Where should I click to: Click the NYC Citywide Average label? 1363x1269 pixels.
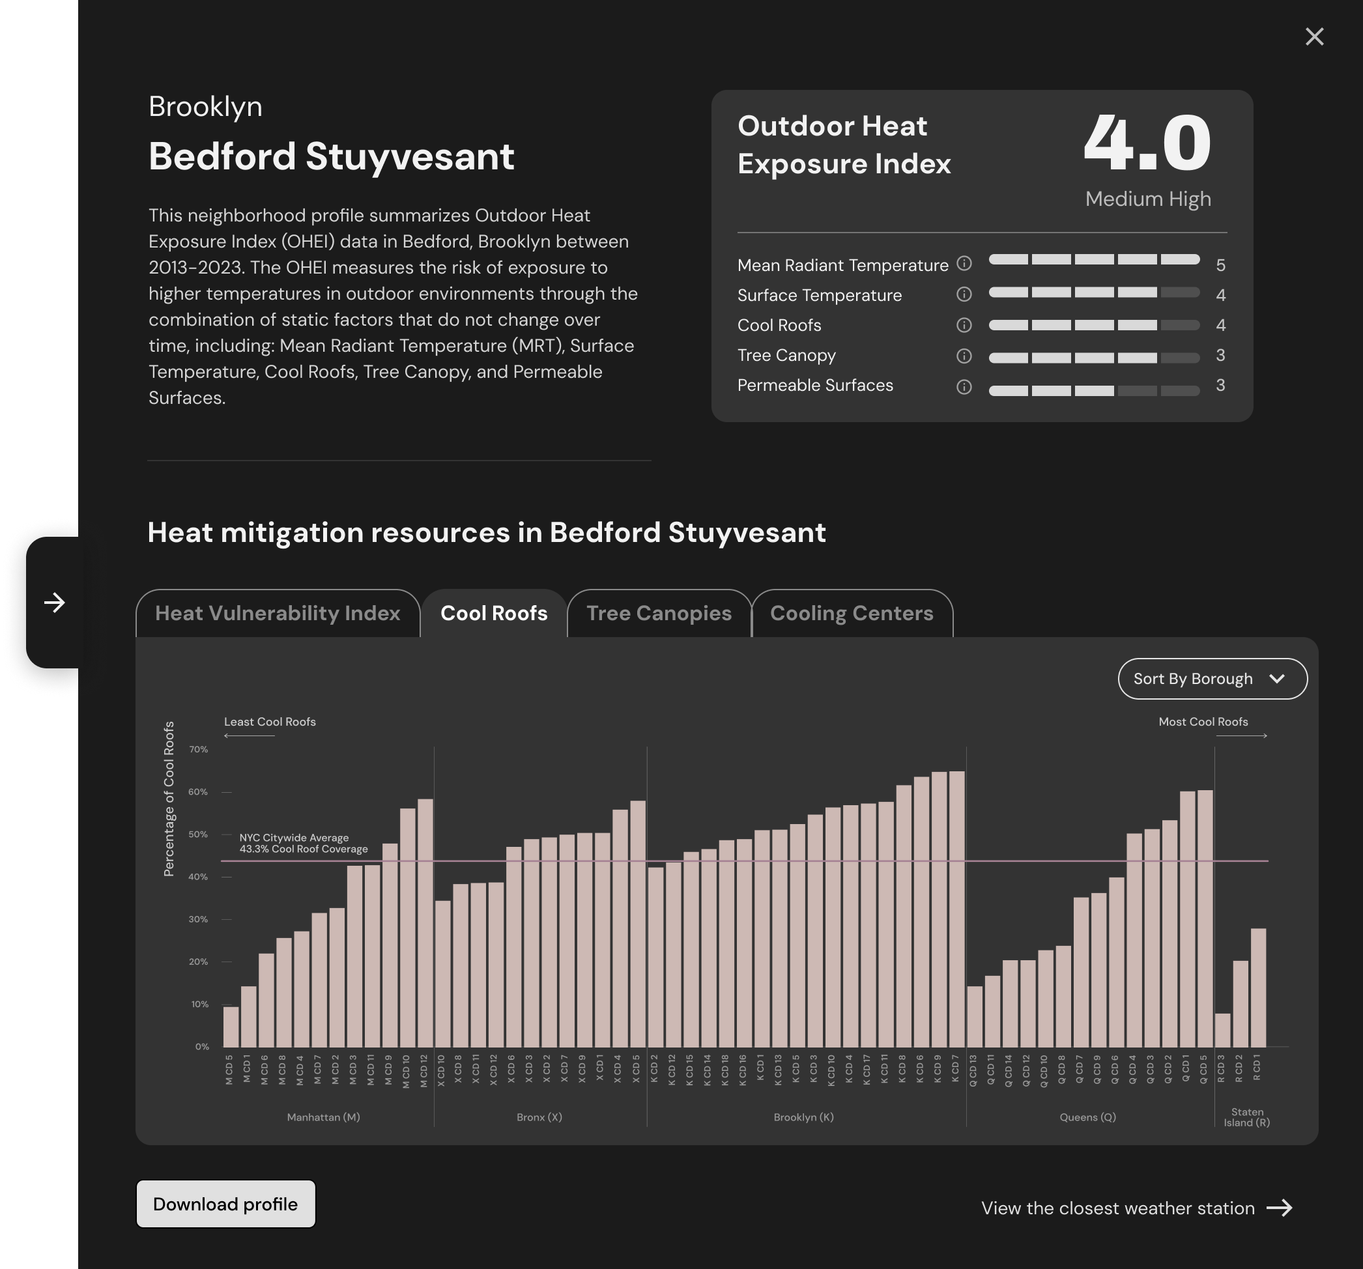pyautogui.click(x=304, y=842)
